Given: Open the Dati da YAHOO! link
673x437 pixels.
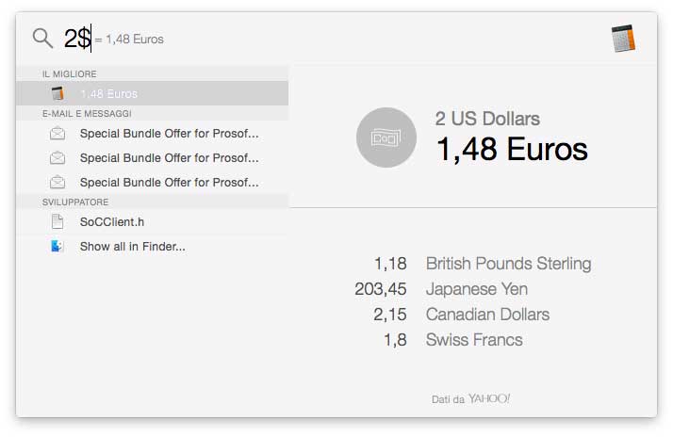Looking at the screenshot, I should [x=471, y=399].
